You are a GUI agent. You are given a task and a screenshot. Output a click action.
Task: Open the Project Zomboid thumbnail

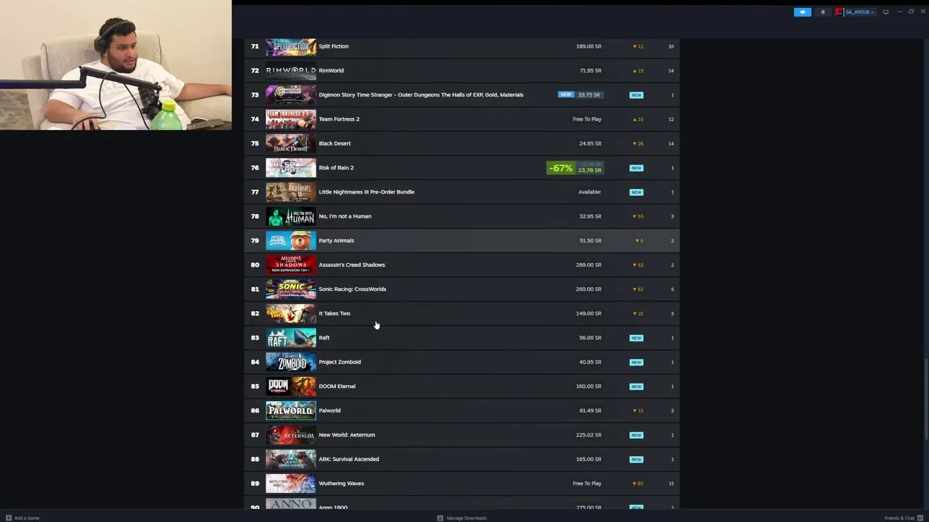tap(290, 362)
